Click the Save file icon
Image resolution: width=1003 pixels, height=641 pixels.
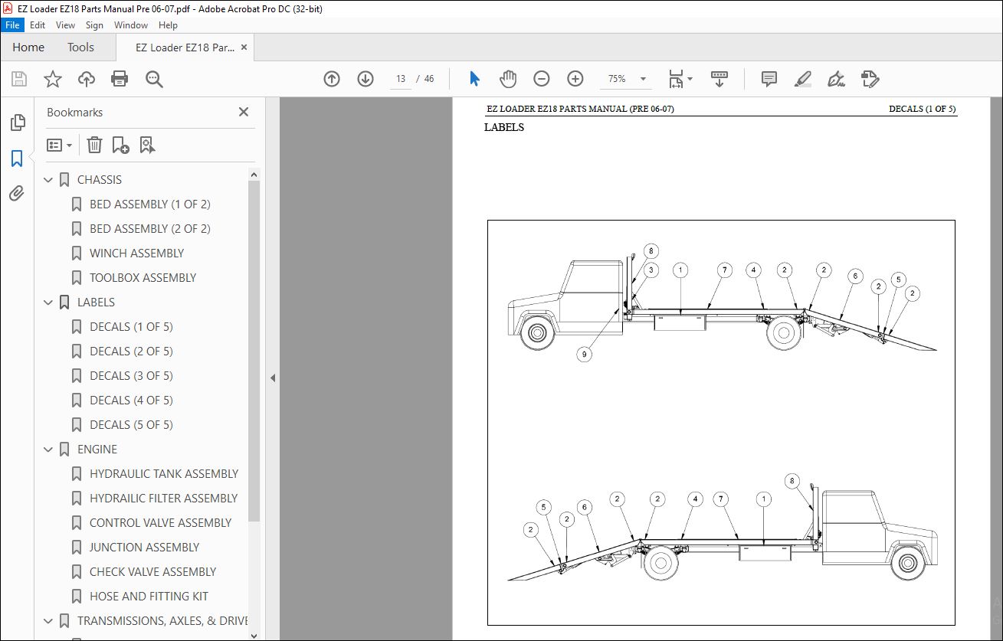click(19, 79)
